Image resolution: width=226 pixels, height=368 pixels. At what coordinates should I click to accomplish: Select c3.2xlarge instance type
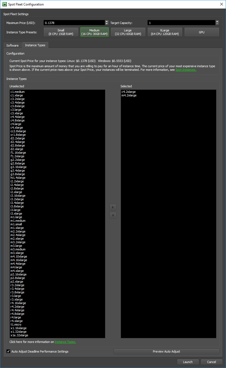(x=57, y=99)
